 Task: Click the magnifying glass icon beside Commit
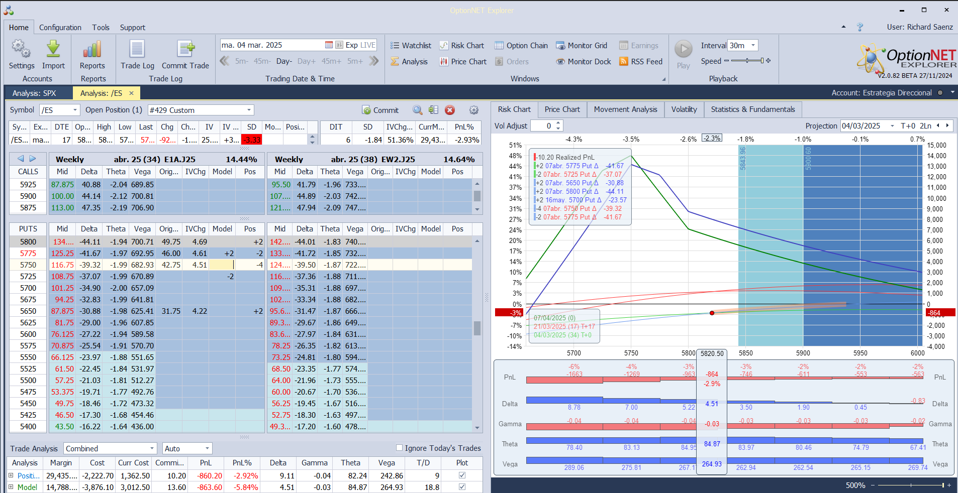[417, 110]
